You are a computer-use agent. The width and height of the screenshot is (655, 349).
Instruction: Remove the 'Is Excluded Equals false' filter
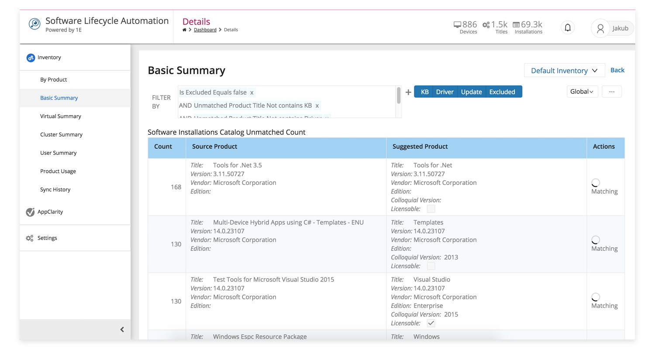tap(252, 92)
